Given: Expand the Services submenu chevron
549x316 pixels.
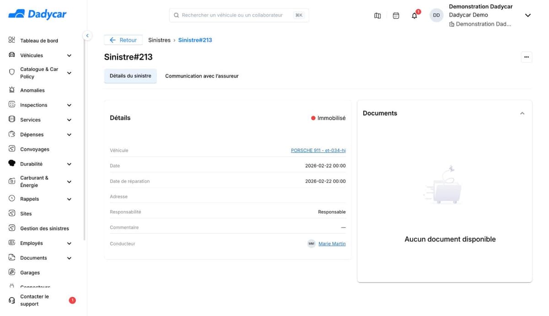Looking at the screenshot, I should click(69, 120).
